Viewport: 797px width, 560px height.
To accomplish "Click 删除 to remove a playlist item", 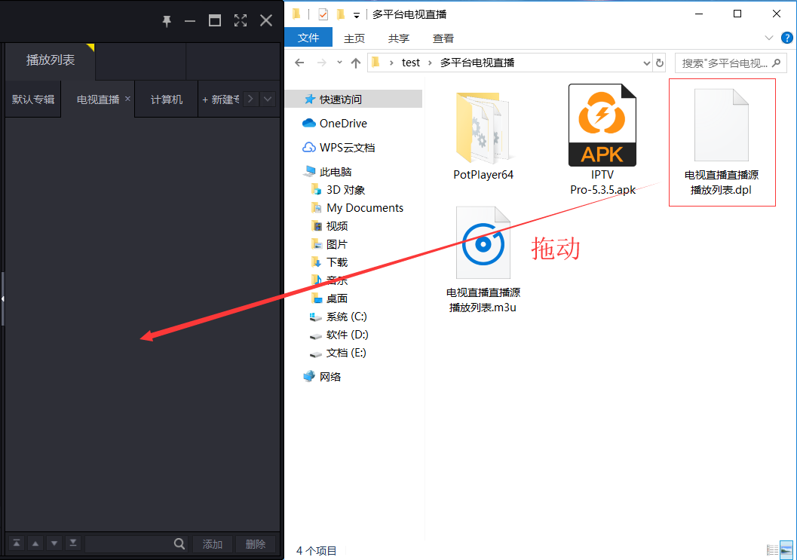I will point(256,543).
